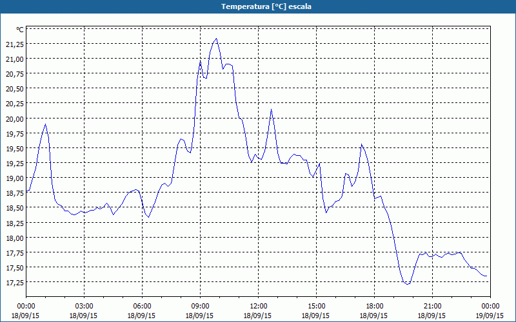Click the 09:00 time axis label

coord(200,307)
